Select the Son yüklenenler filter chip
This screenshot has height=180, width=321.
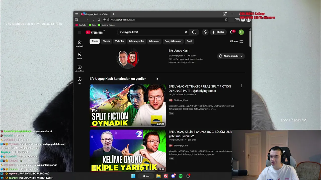pyautogui.click(x=173, y=41)
